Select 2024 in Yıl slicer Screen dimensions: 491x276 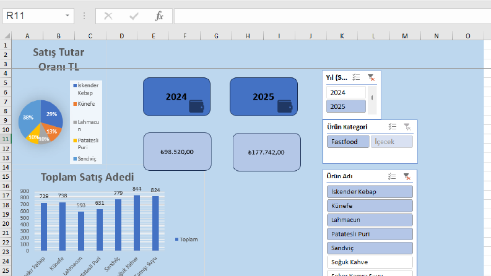coord(346,92)
